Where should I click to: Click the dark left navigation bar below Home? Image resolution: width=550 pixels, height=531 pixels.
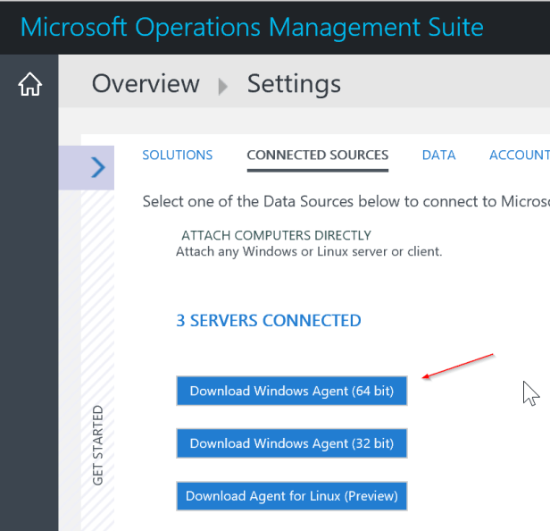29,313
